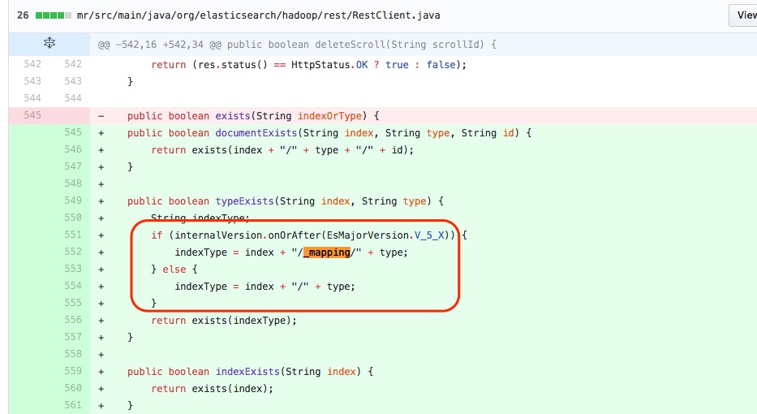The height and width of the screenshot is (414, 757).
Task: Open the View file button
Action: pos(743,15)
